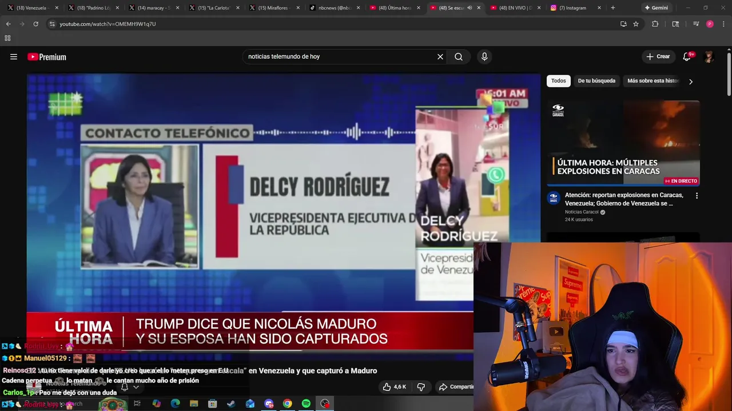Go back in browser history

(x=8, y=24)
